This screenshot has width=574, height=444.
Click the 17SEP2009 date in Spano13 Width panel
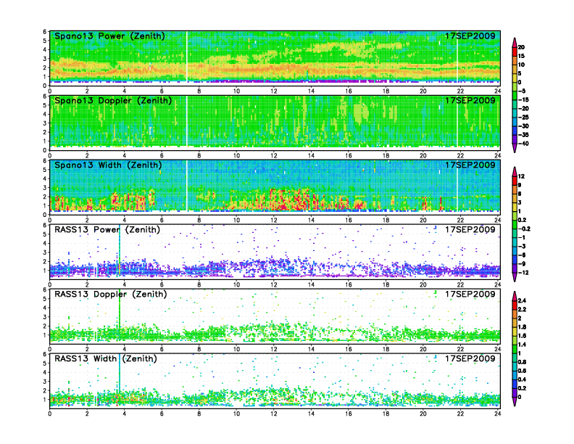pyautogui.click(x=470, y=165)
